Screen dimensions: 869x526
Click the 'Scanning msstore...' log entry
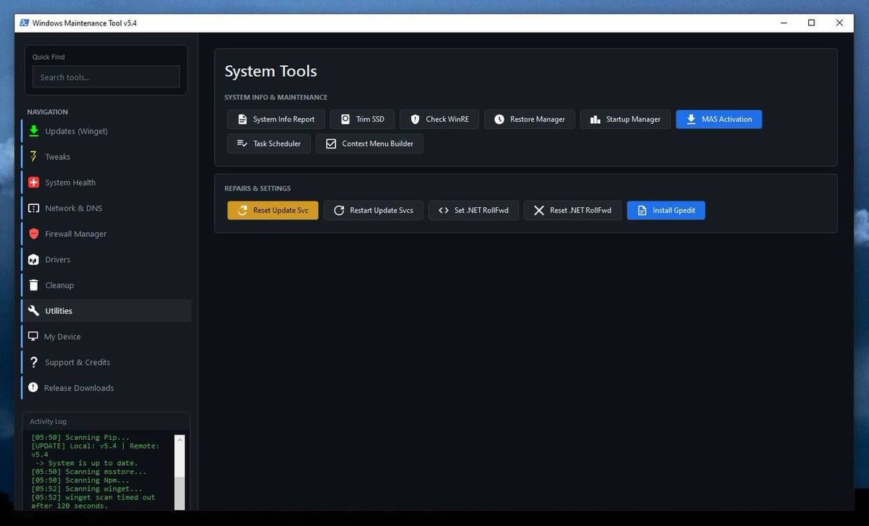(x=88, y=472)
